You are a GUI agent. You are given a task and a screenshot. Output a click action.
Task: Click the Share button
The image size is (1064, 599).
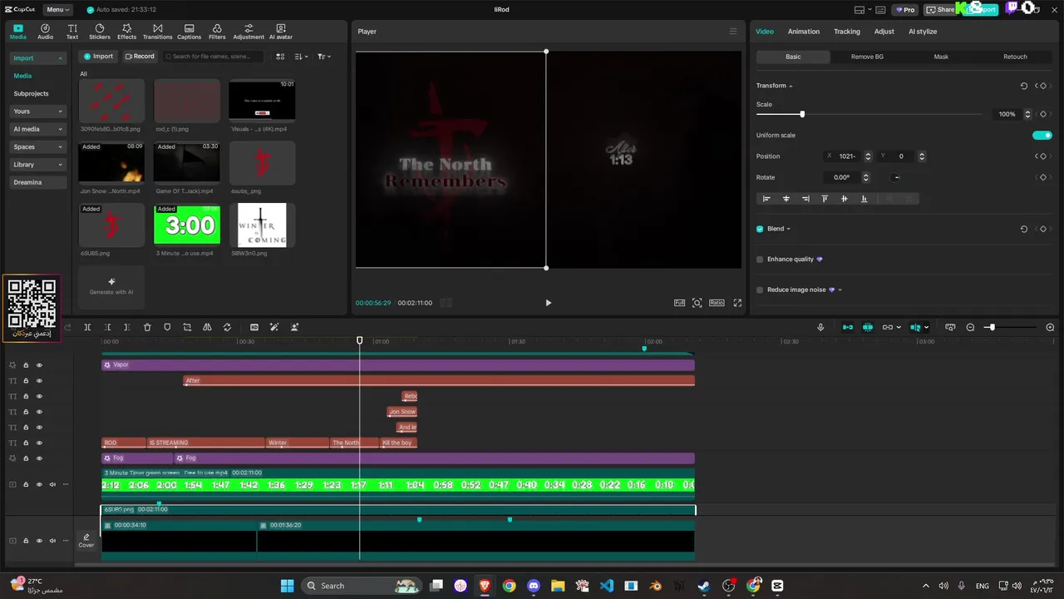[x=941, y=10]
